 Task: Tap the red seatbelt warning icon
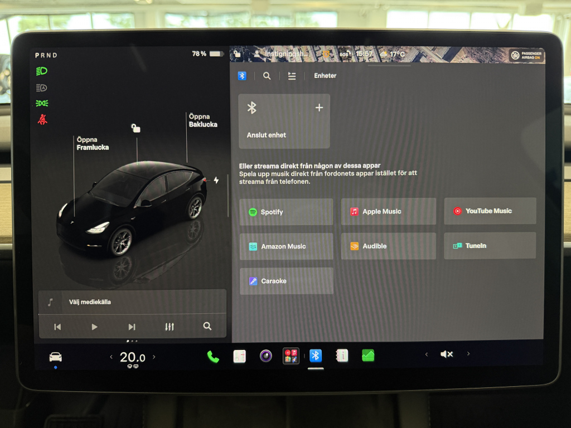click(x=42, y=119)
